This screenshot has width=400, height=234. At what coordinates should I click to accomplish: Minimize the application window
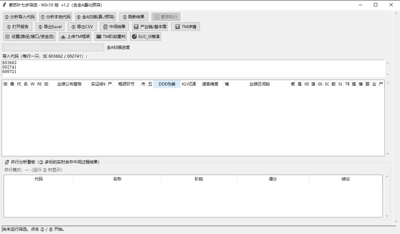point(360,5)
